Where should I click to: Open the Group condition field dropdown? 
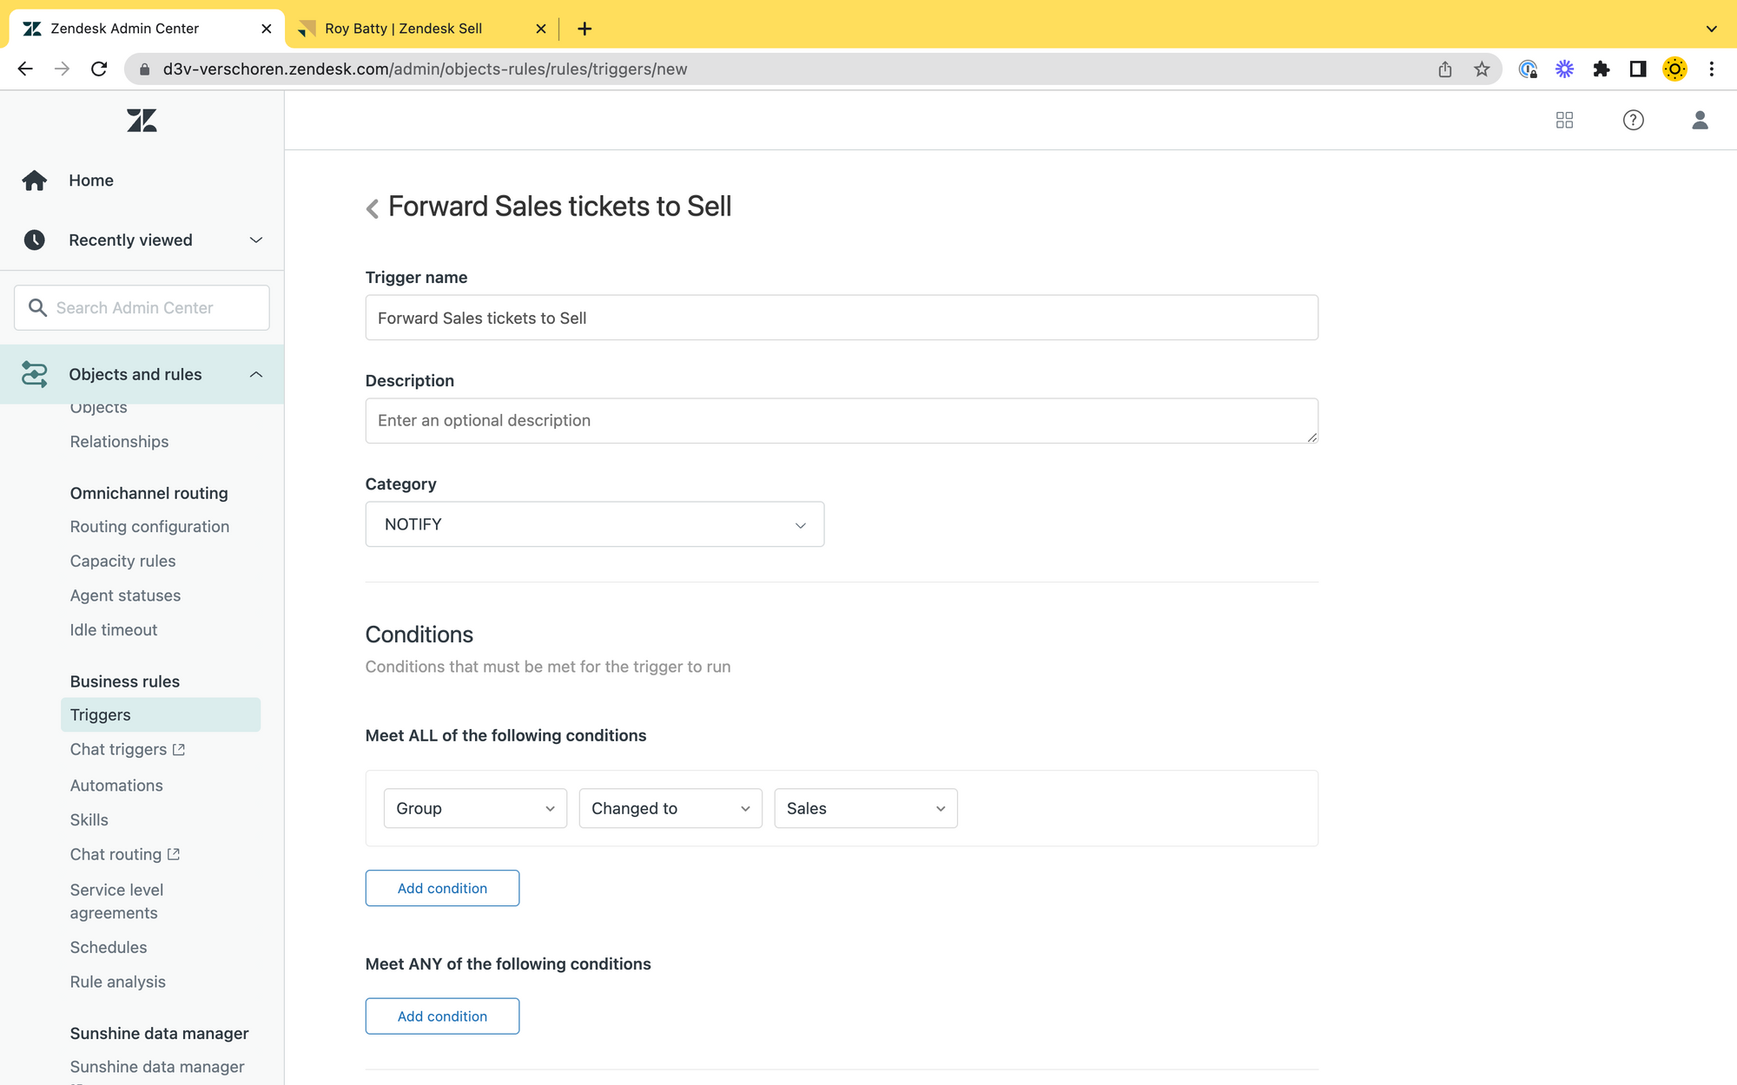click(x=475, y=808)
